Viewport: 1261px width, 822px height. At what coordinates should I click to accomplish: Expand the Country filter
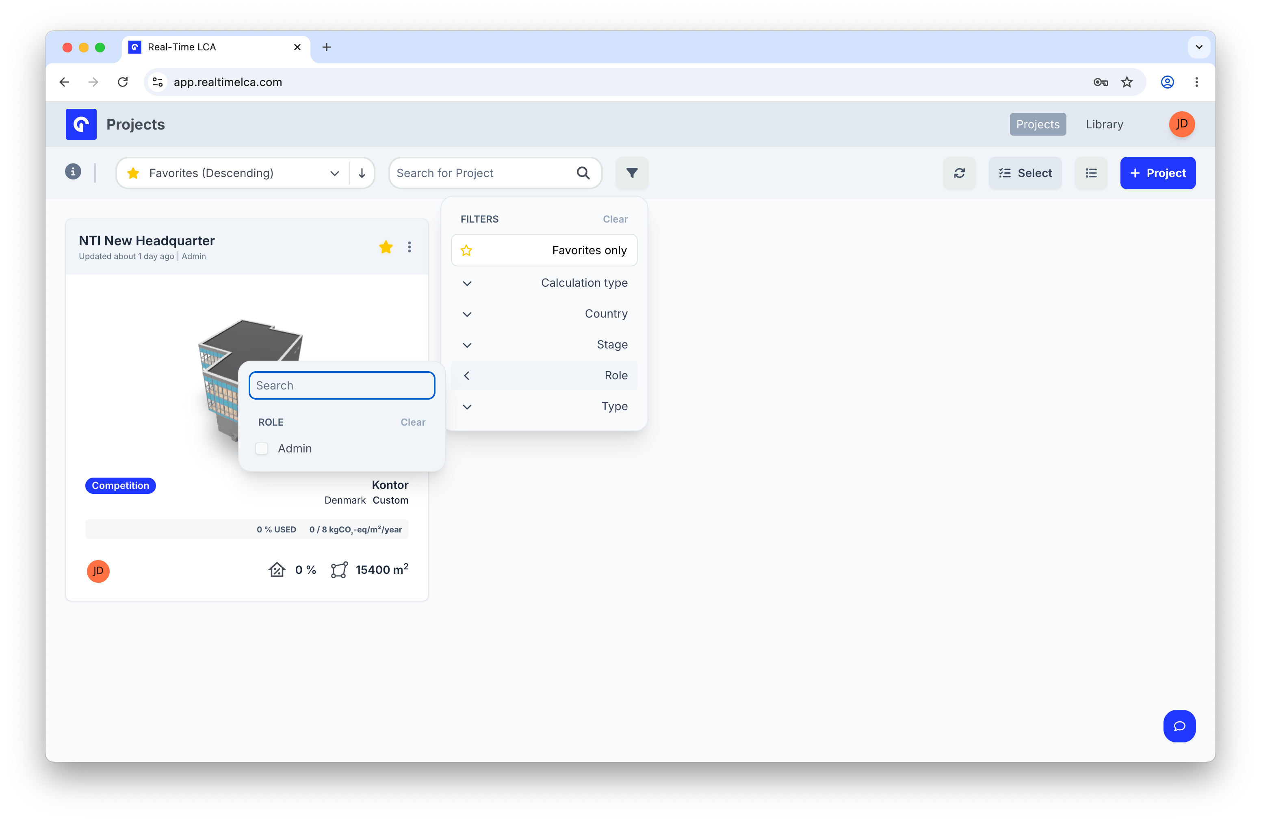pos(544,314)
